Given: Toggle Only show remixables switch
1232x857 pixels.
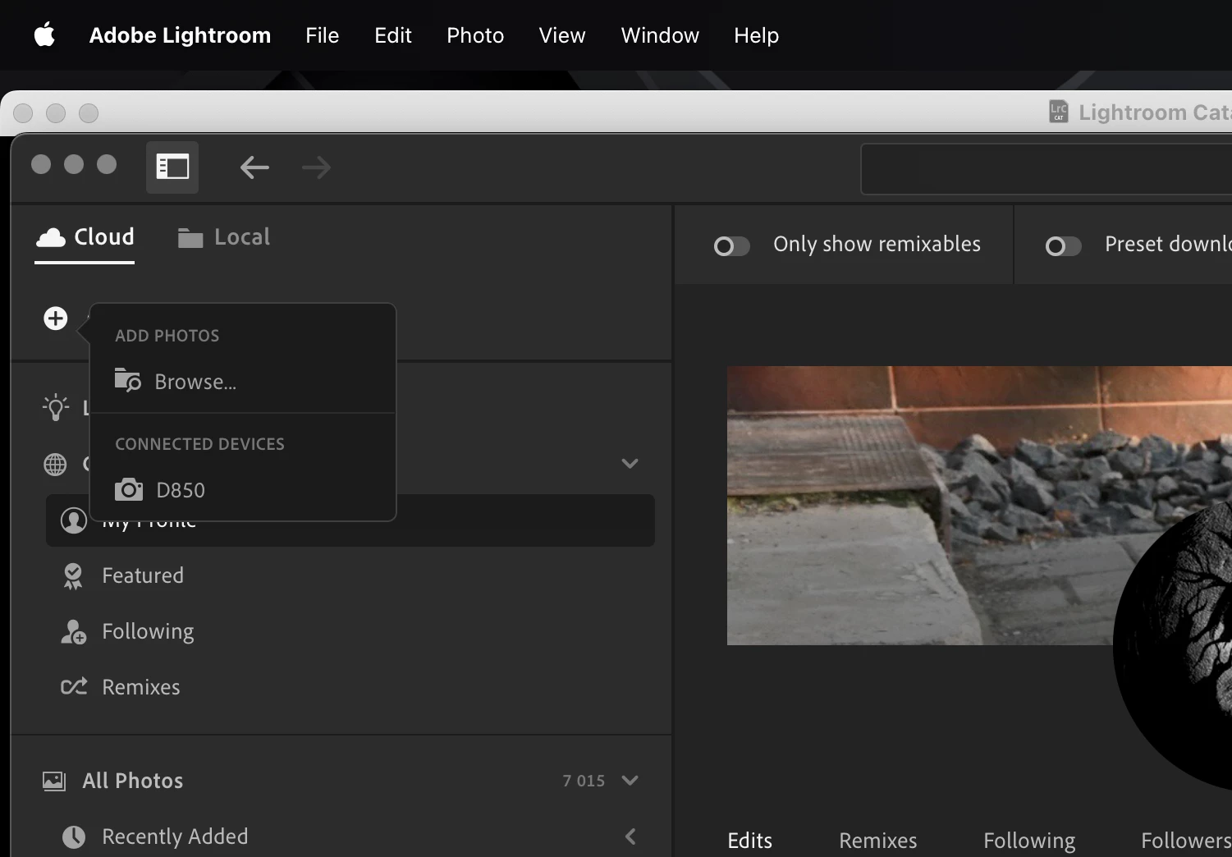Looking at the screenshot, I should coord(731,246).
